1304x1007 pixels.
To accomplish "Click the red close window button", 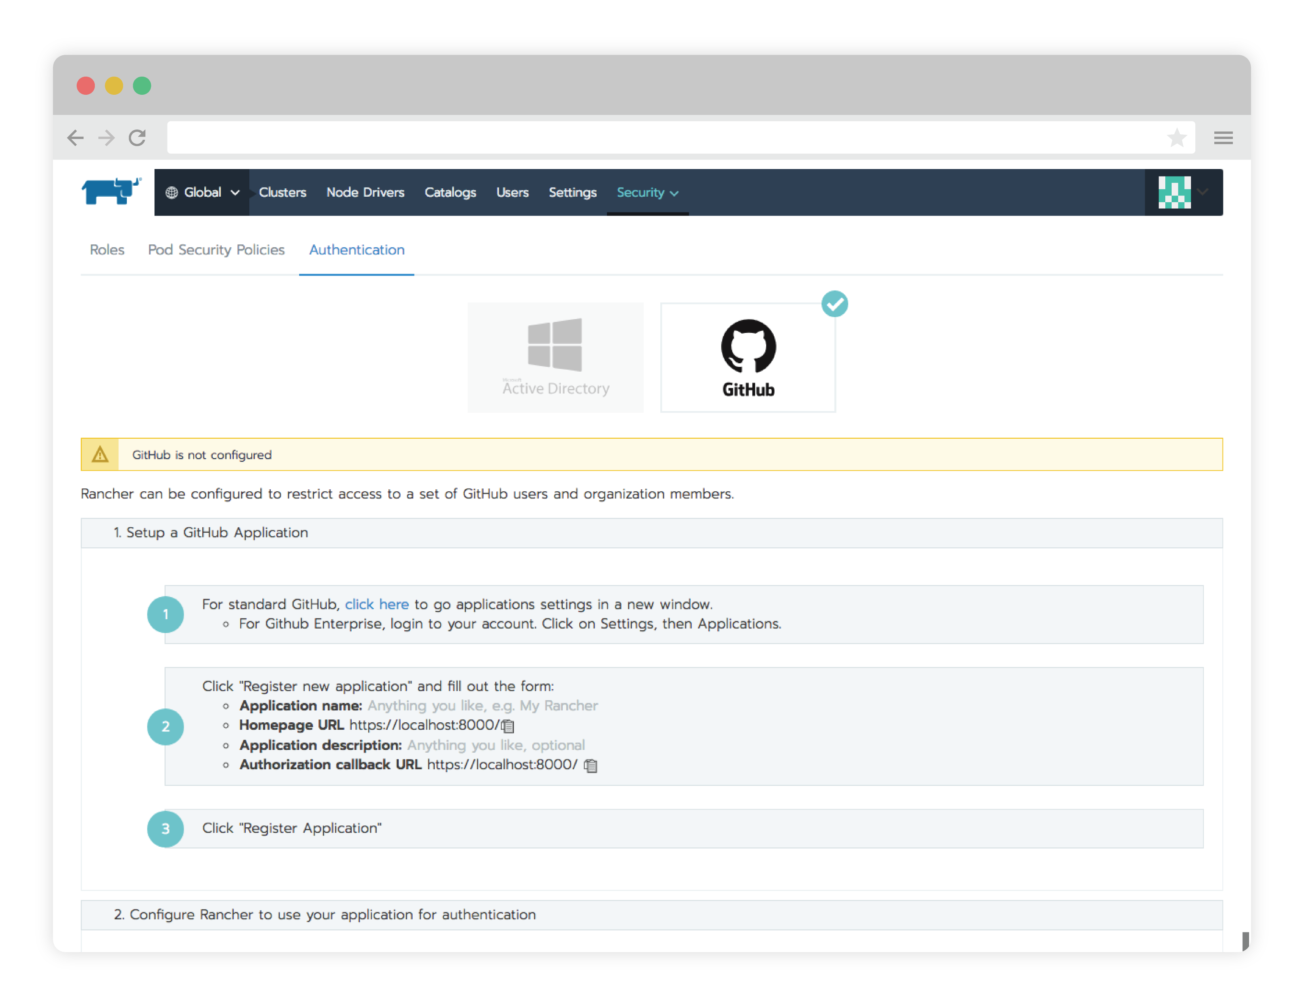I will click(x=85, y=86).
